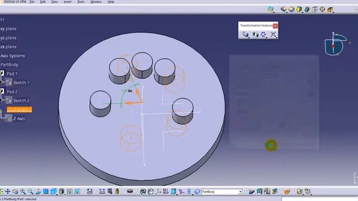Click the Axis System tool icon

pyautogui.click(x=158, y=192)
